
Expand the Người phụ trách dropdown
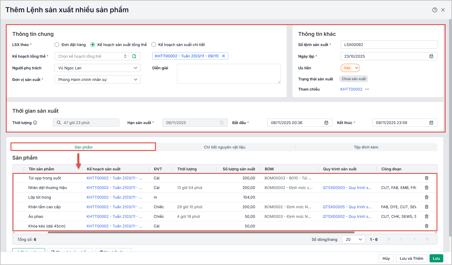coord(97,68)
